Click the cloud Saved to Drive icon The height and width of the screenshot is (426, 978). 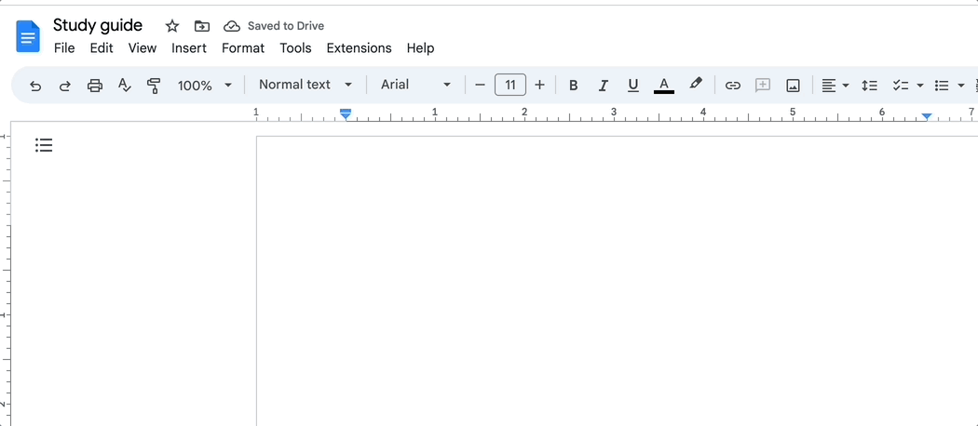pos(232,26)
